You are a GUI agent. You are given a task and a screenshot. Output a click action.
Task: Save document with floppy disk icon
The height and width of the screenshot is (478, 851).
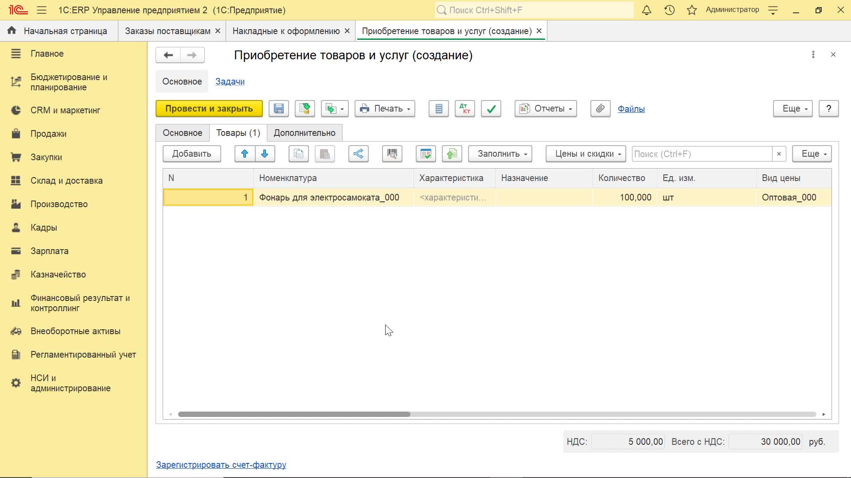pos(279,108)
